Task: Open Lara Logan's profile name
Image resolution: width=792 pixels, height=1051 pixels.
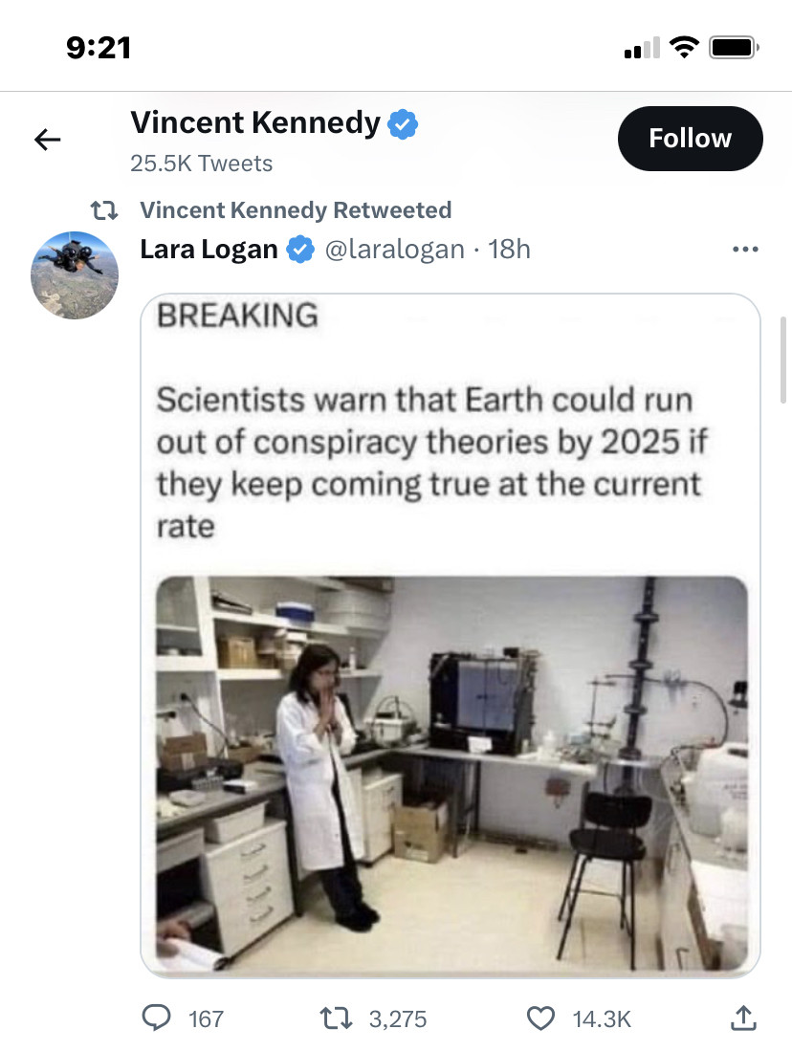Action: point(209,250)
